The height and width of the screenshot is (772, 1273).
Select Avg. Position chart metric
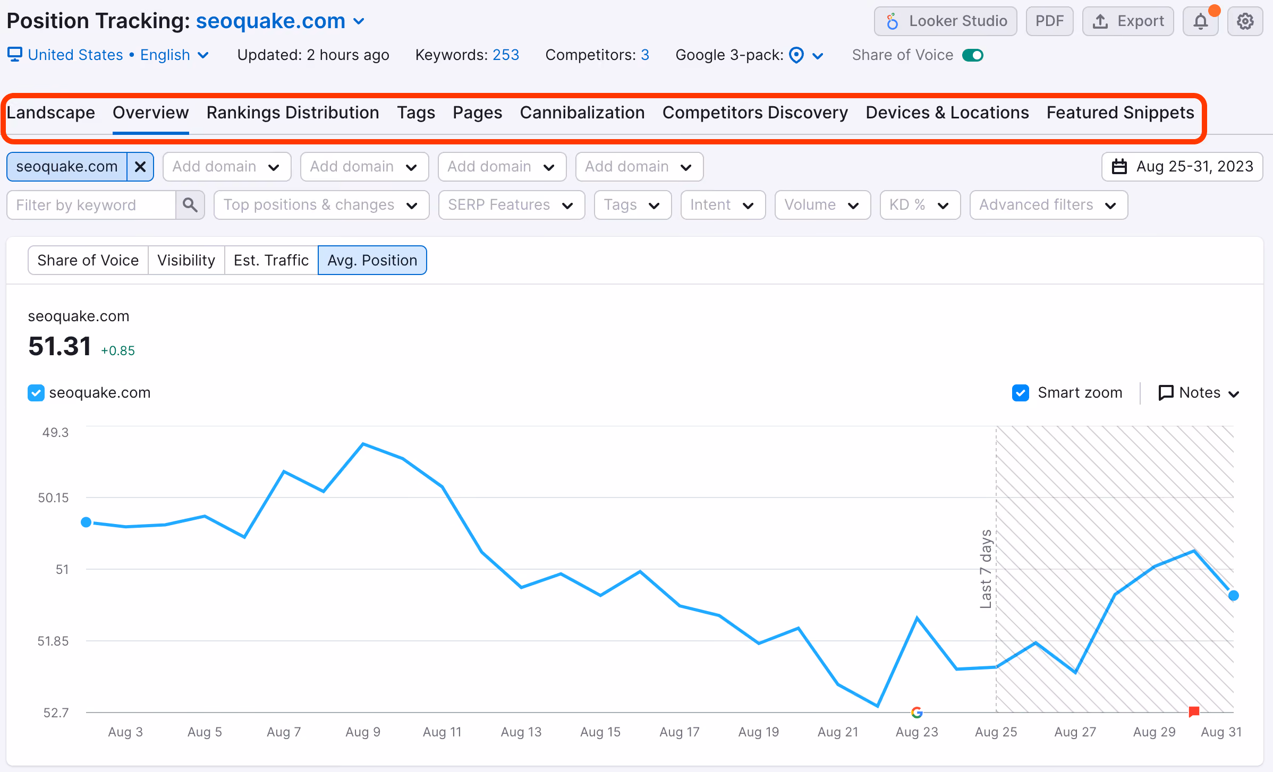tap(372, 260)
